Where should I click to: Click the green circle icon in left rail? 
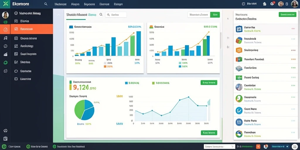tap(6, 62)
